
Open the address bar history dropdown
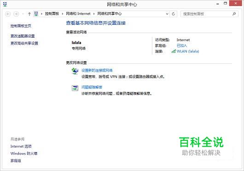coord(167,14)
